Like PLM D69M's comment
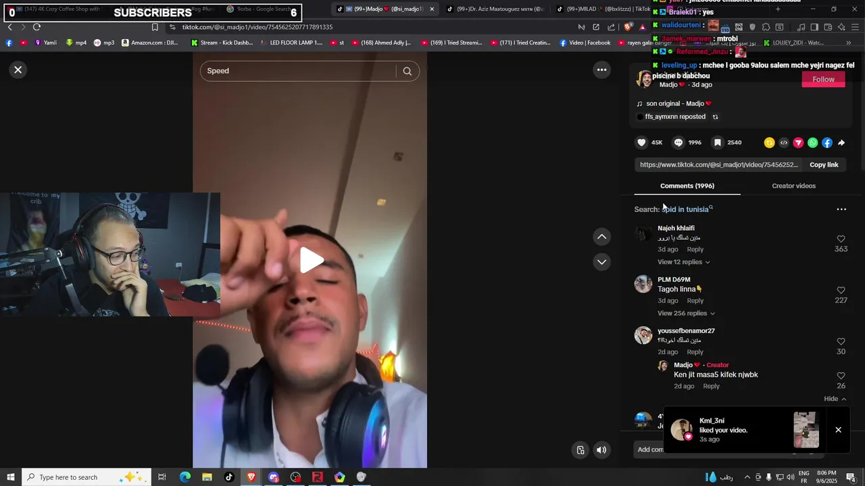The height and width of the screenshot is (486, 865). tap(841, 290)
